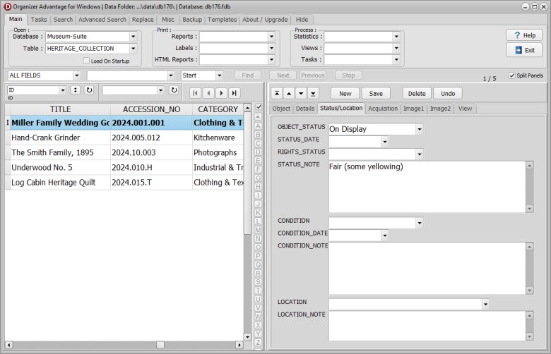Image resolution: width=551 pixels, height=354 pixels.
Task: Toggle the Split Panels checkbox
Action: [512, 75]
